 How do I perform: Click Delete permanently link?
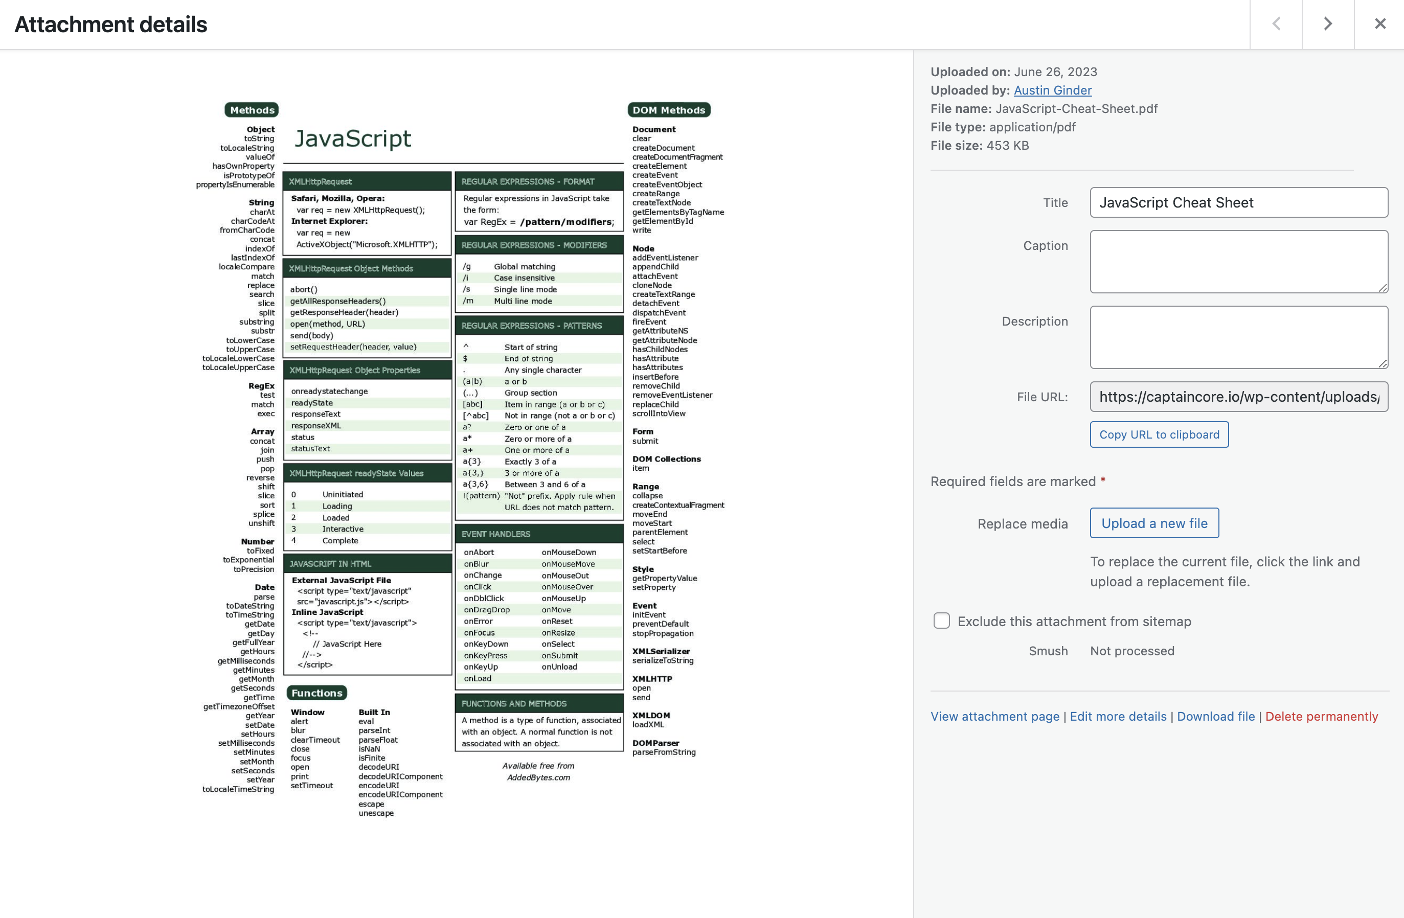(x=1321, y=717)
